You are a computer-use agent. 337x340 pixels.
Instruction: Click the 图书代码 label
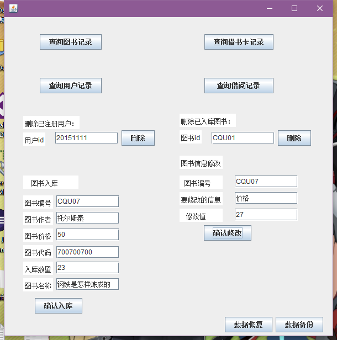[x=38, y=252]
